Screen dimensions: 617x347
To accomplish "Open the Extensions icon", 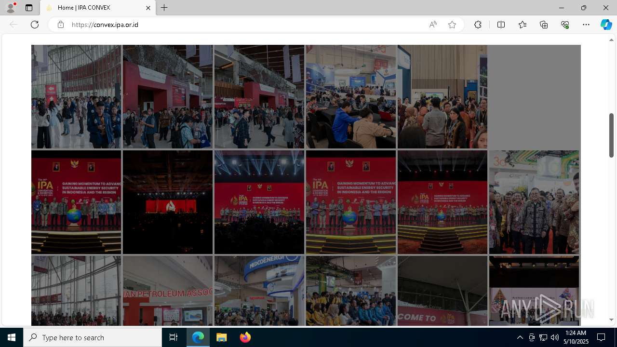I will pyautogui.click(x=478, y=25).
